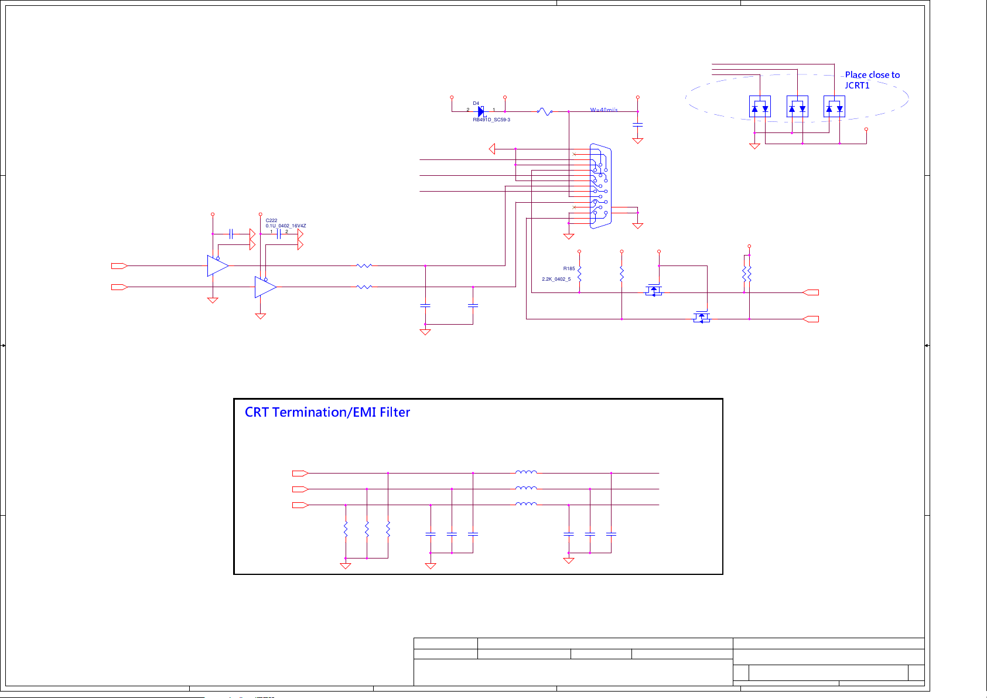Click the bottom inductor in EMI filter
The height and width of the screenshot is (698, 987).
tap(526, 504)
